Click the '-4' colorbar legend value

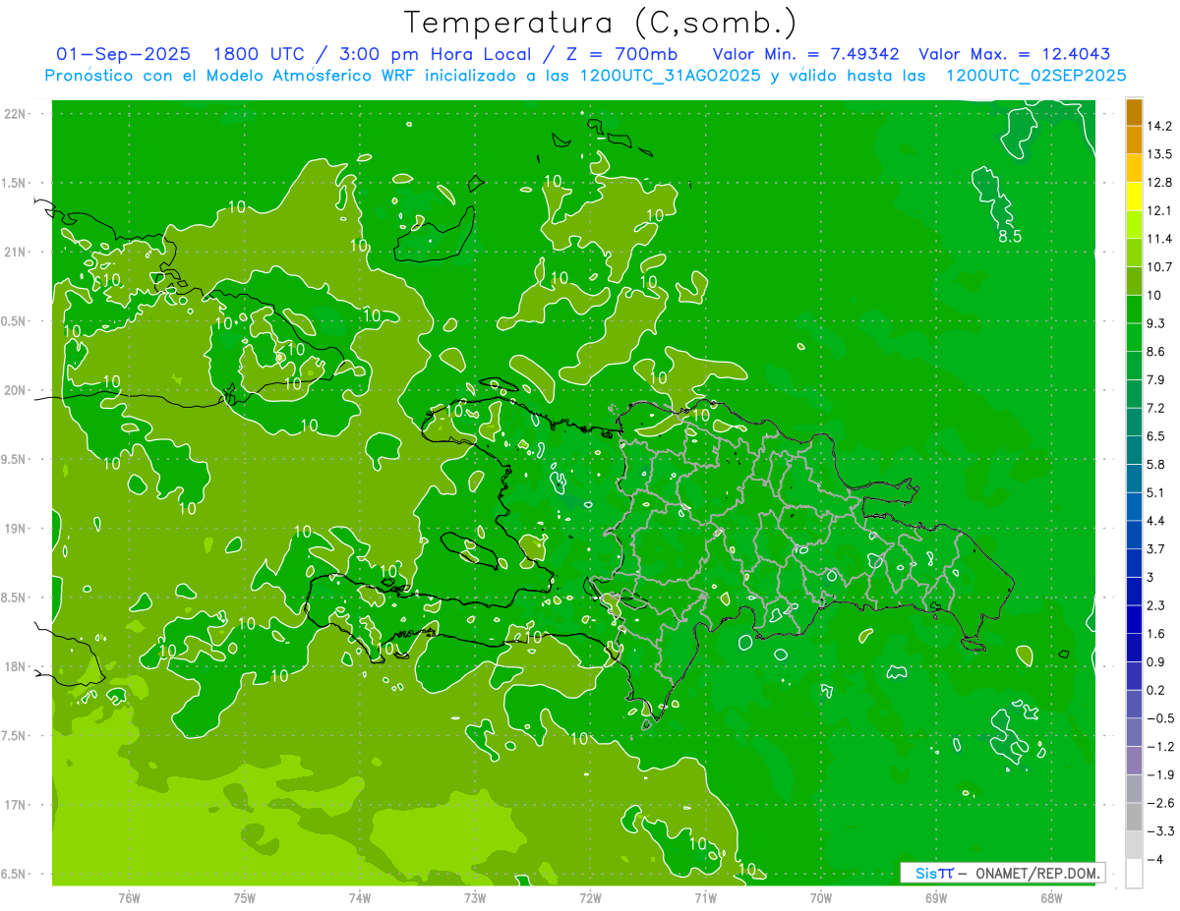[x=1156, y=859]
